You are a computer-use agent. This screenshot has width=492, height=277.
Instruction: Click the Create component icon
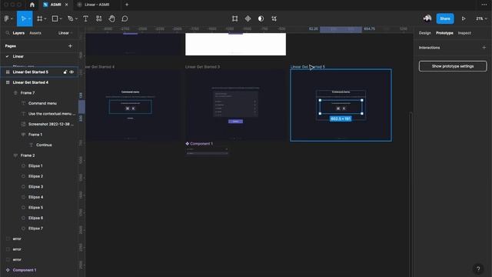tap(248, 18)
